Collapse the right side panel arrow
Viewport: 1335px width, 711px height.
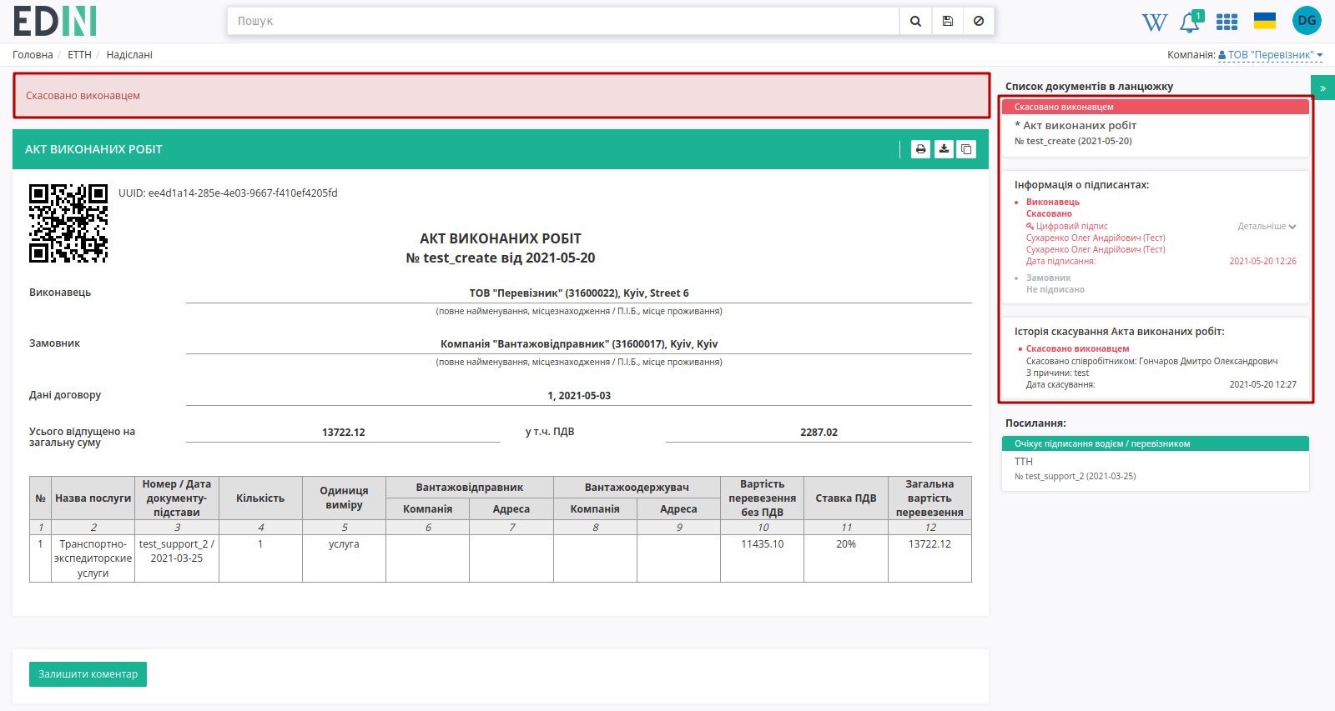pyautogui.click(x=1322, y=88)
